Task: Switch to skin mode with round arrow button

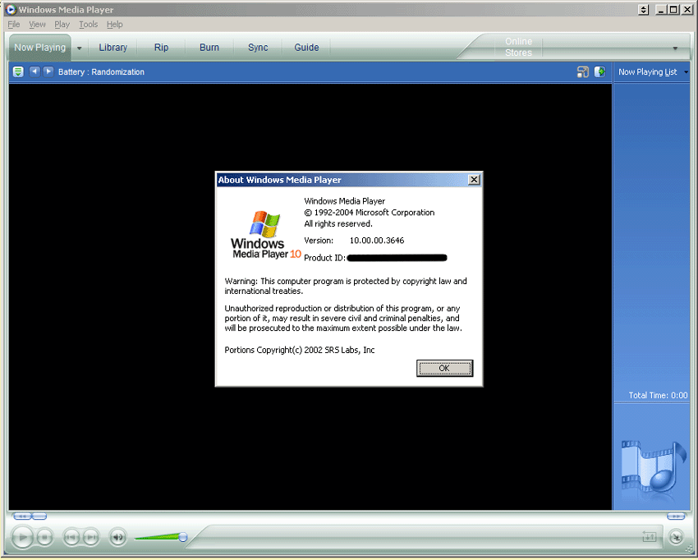Action: click(x=676, y=537)
